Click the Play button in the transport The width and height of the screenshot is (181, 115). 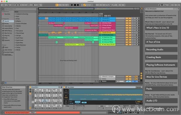point(72,5)
